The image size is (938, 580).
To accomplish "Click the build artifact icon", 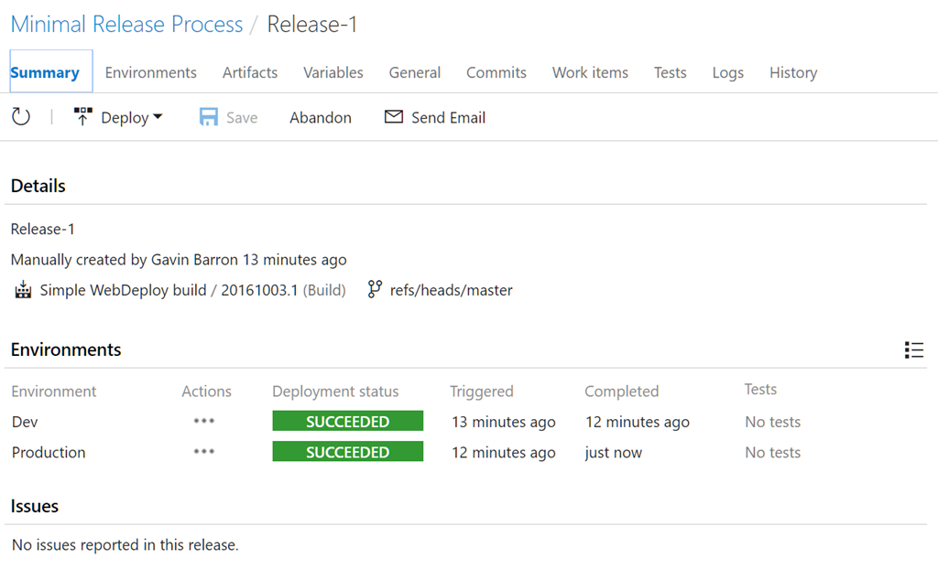I will tap(23, 290).
